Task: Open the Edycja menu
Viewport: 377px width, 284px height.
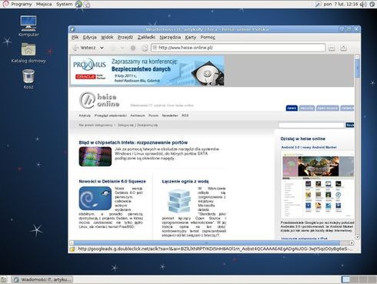Action: [x=89, y=37]
